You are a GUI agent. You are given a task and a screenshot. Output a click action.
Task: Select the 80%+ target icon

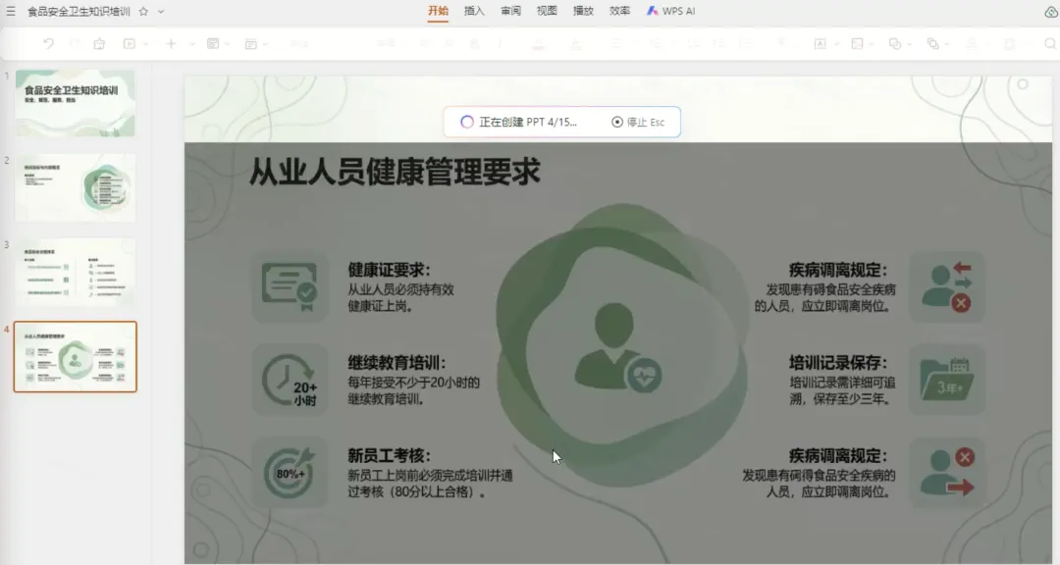[x=290, y=473]
